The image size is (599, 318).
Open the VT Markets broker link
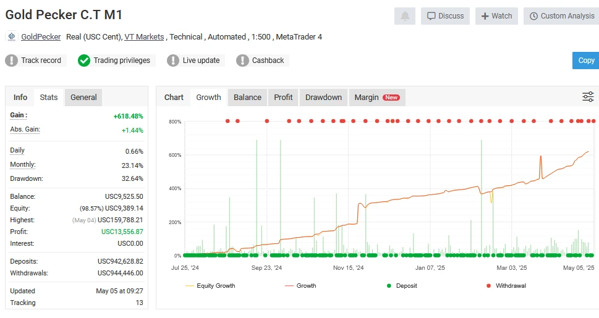point(144,37)
